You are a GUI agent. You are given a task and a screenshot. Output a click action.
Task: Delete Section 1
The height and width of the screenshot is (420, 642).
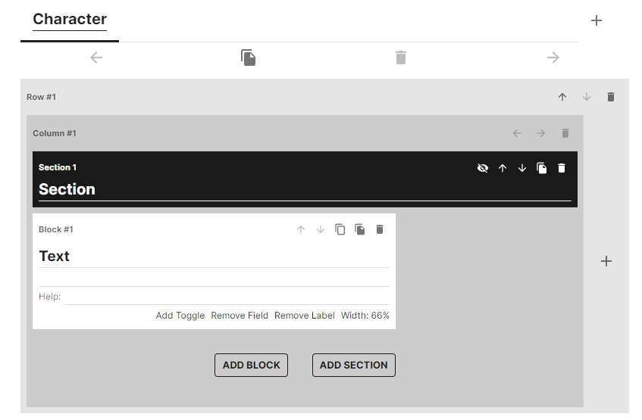point(562,168)
